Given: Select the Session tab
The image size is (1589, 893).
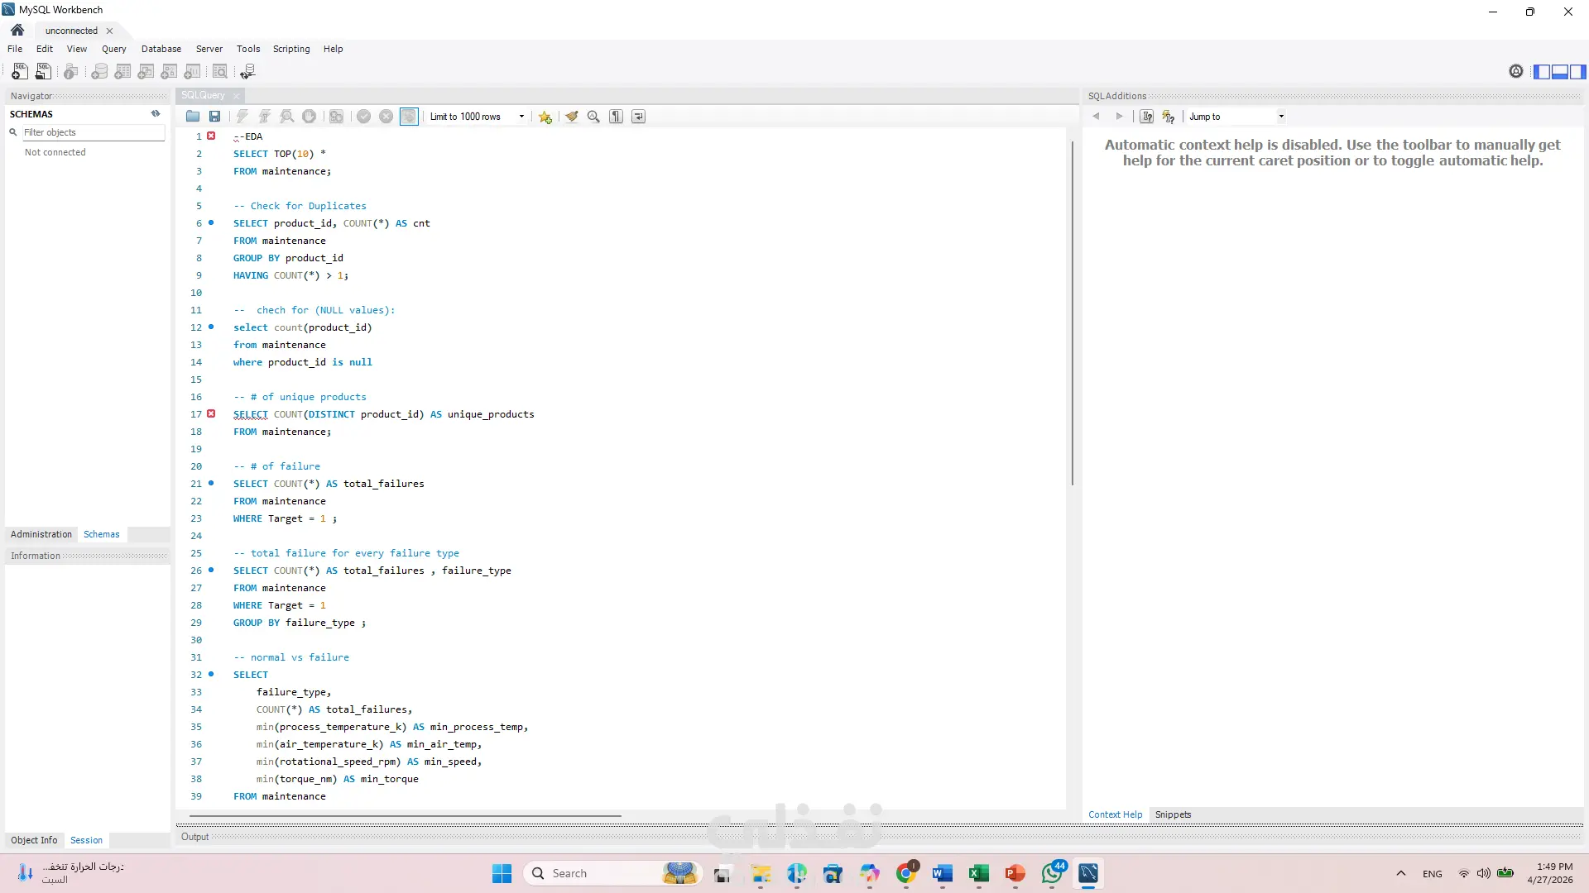Looking at the screenshot, I should (86, 840).
